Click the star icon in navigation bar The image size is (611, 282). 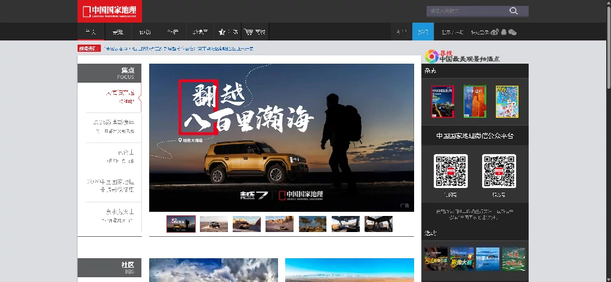click(222, 32)
